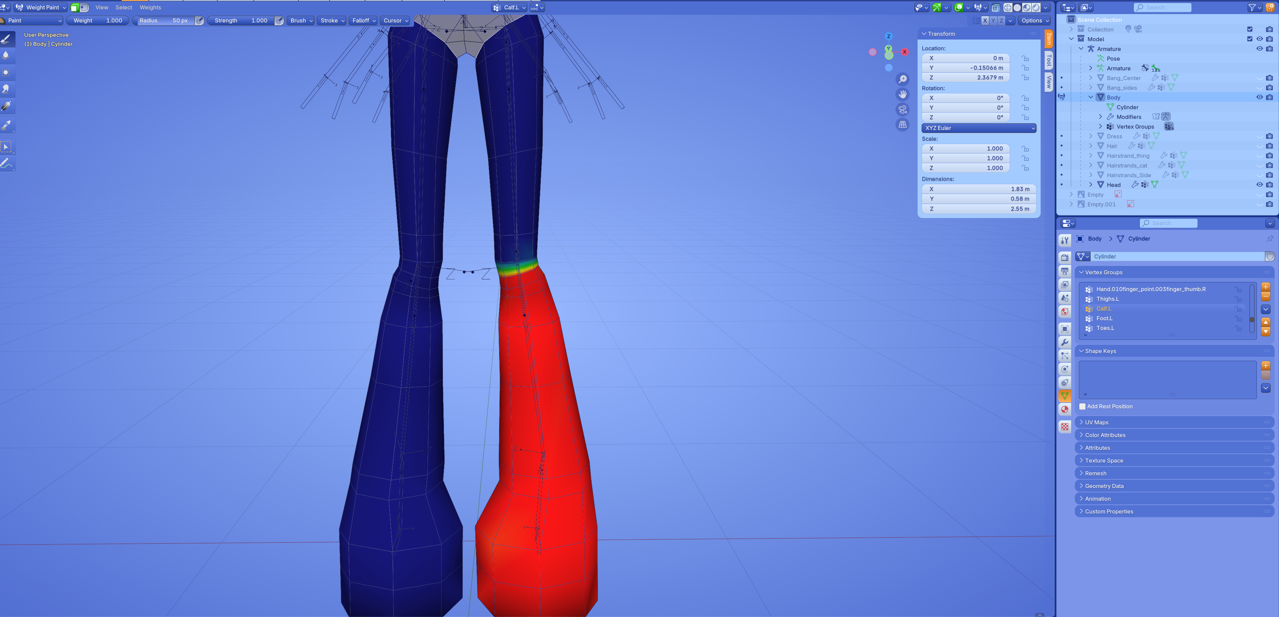This screenshot has height=617, width=1279.
Task: Open the Weights menu
Action: pyautogui.click(x=150, y=7)
